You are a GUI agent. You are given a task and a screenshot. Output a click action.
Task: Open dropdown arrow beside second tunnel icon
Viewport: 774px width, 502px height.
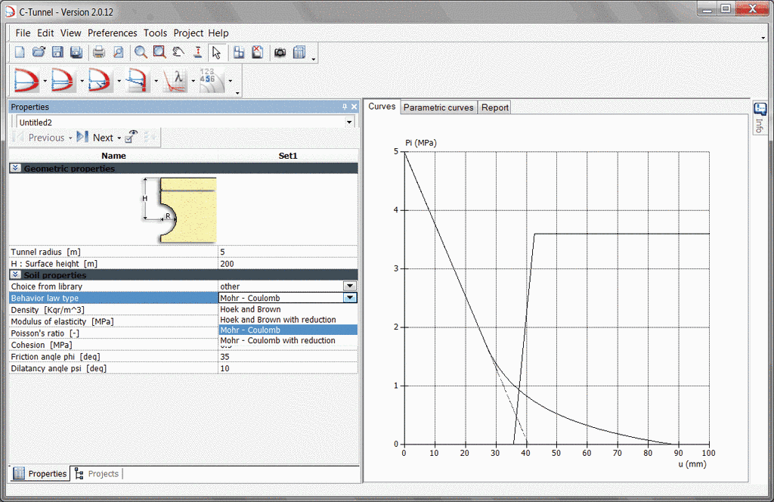point(82,80)
